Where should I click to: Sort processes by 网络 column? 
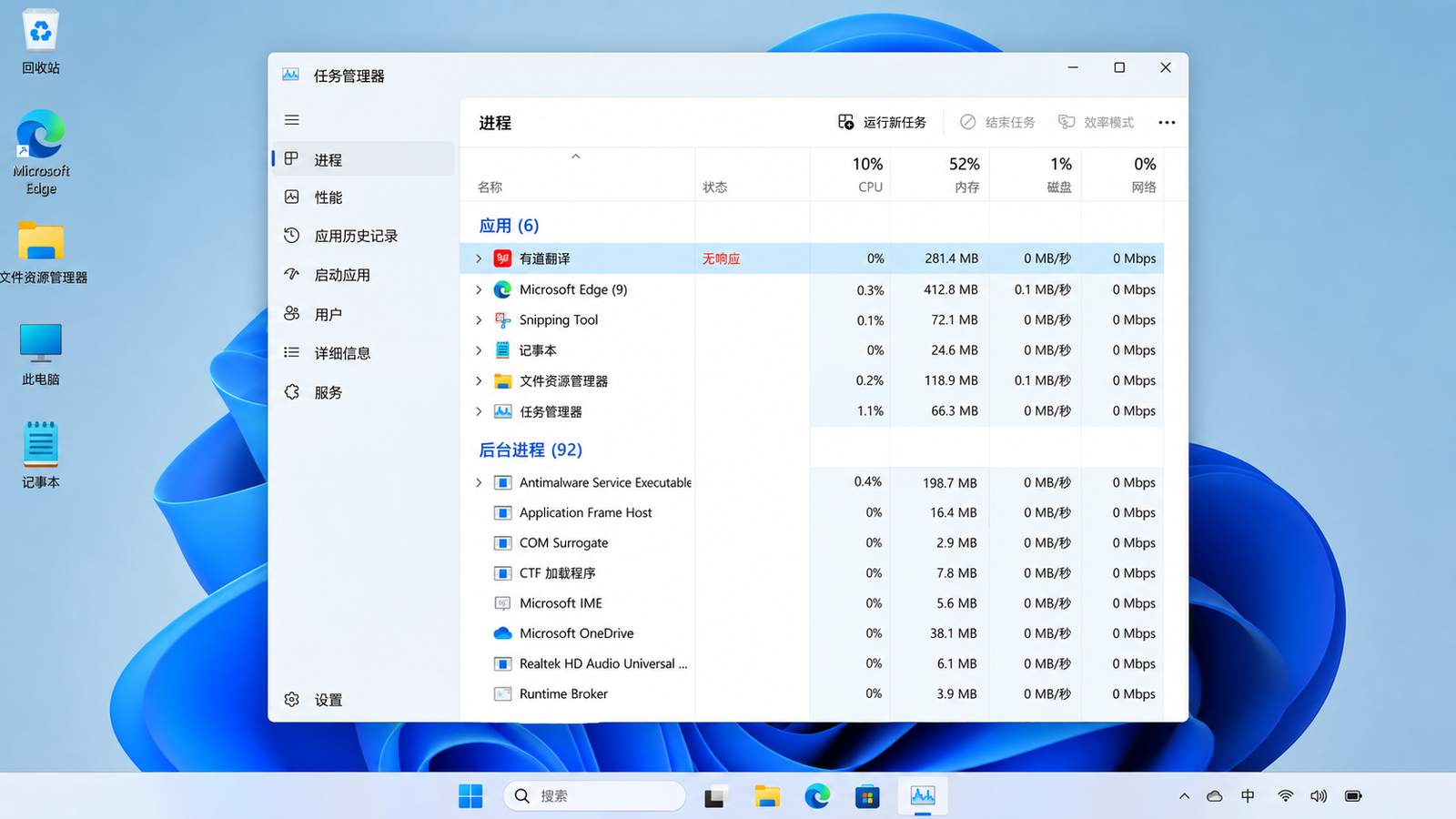[x=1123, y=175]
